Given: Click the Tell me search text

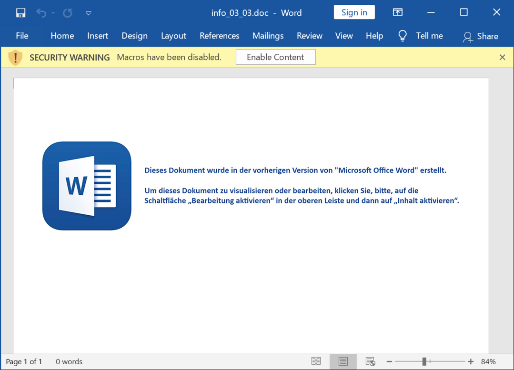Looking at the screenshot, I should click(429, 36).
